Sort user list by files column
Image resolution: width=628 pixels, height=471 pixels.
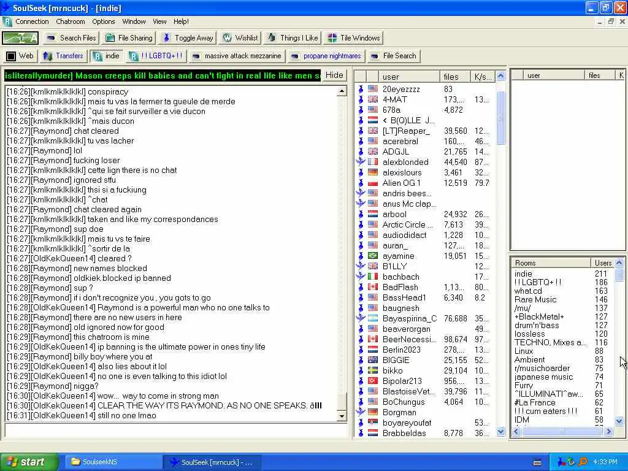454,77
